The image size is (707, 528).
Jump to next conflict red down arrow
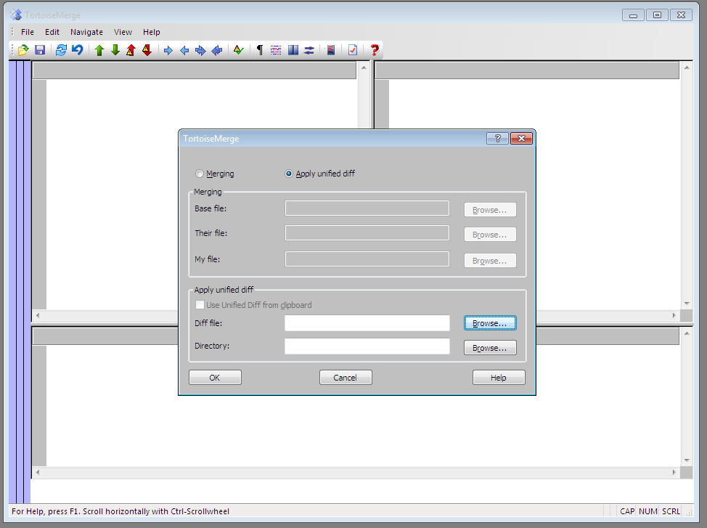(x=147, y=50)
